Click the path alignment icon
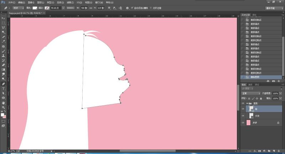This screenshot has width=285, height=154. tap(115, 8)
